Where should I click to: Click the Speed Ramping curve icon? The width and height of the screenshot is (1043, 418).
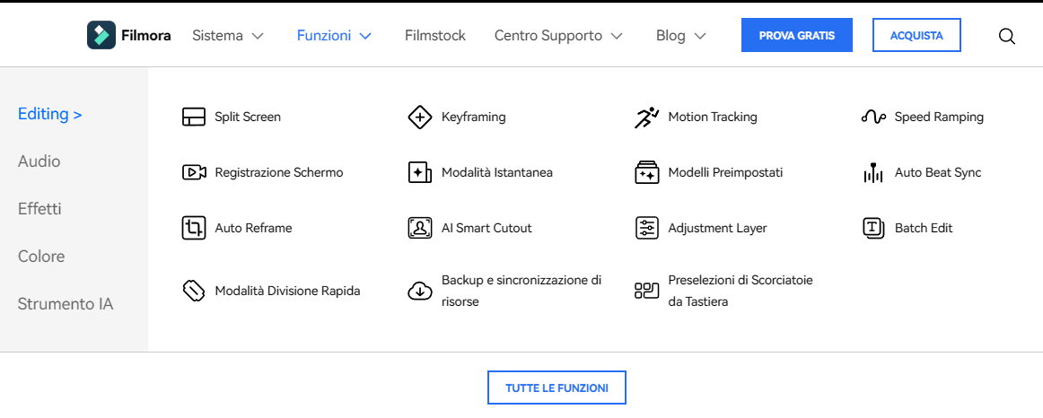click(x=872, y=117)
